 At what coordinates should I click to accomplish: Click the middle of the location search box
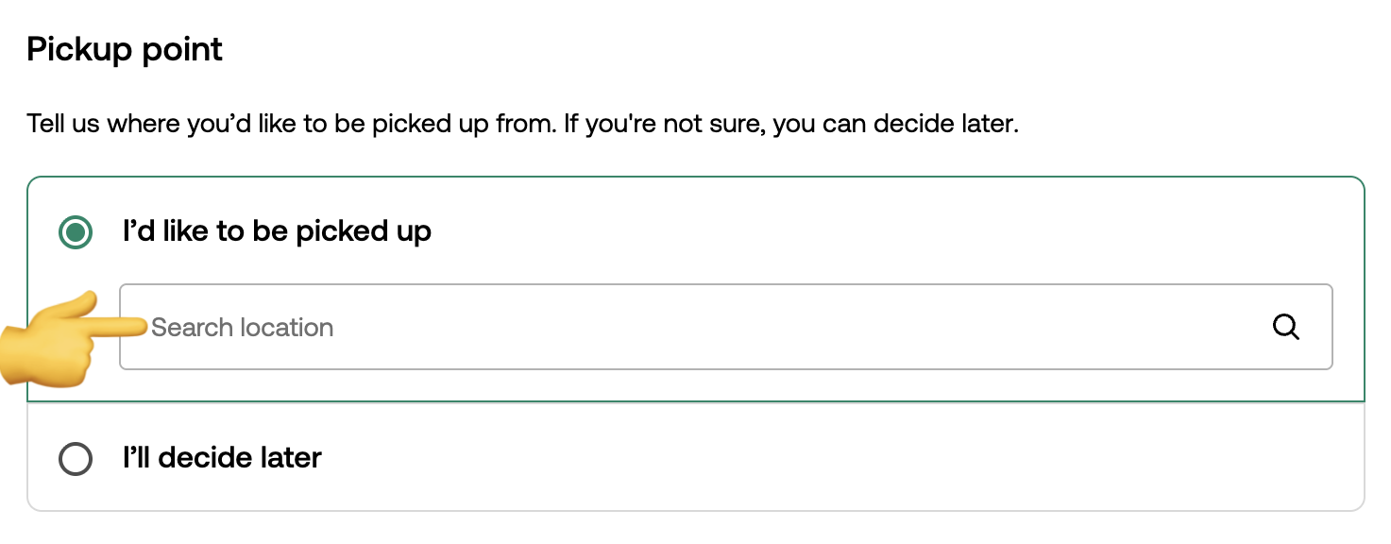click(725, 328)
